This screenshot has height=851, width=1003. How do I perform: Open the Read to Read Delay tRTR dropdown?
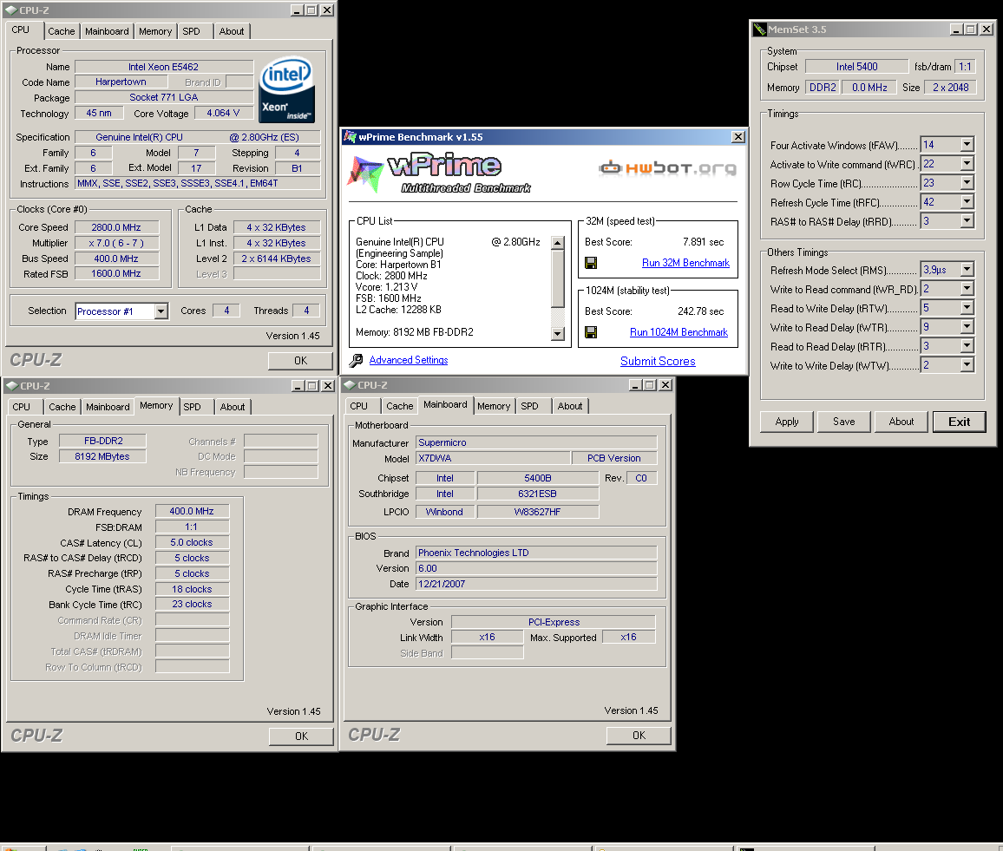(967, 346)
